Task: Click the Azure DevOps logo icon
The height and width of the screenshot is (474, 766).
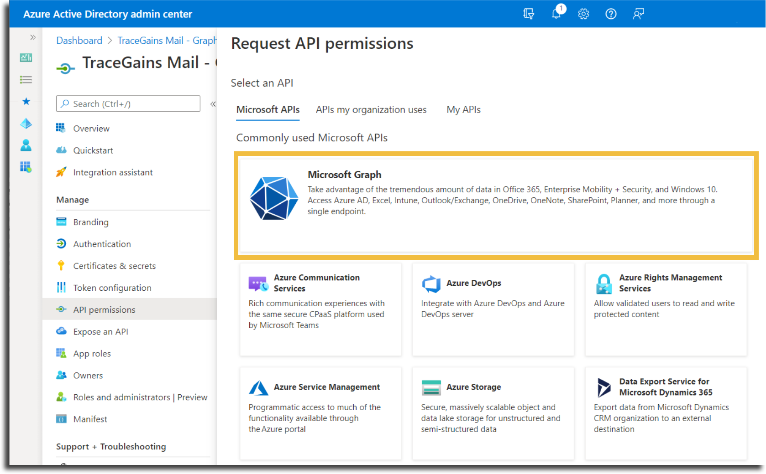Action: [431, 283]
